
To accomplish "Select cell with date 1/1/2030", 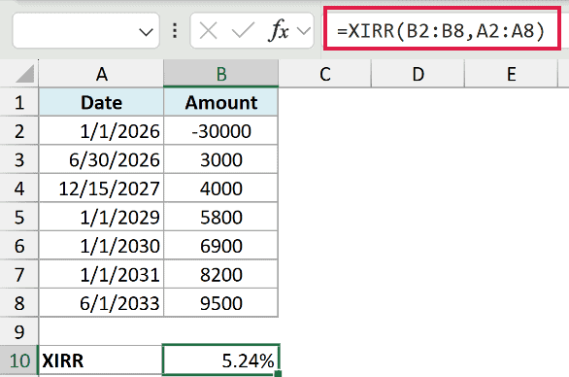I will [101, 246].
